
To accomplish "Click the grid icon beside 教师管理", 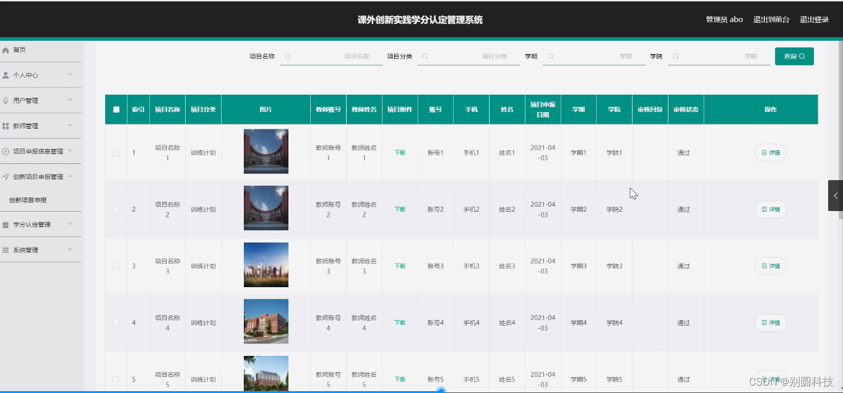I will tap(6, 126).
